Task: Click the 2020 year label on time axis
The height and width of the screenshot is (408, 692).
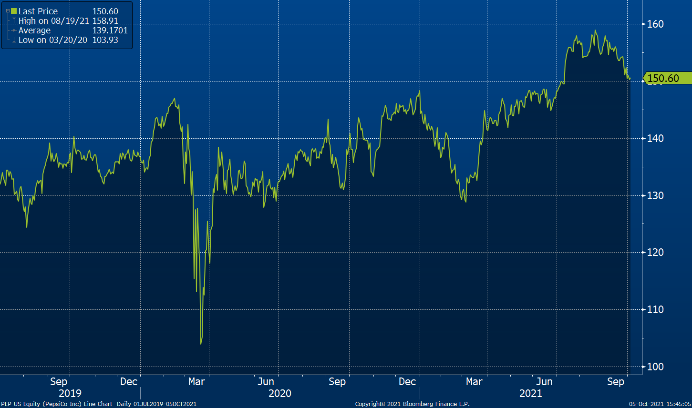Action: coord(280,394)
